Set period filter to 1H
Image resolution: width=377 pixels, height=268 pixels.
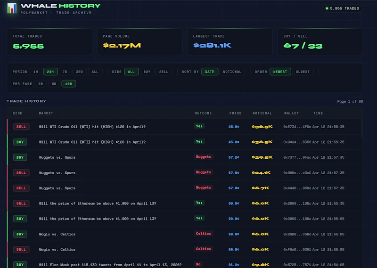[36, 72]
